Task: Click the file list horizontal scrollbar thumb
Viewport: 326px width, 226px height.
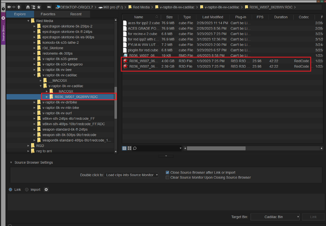Action: 216,148
